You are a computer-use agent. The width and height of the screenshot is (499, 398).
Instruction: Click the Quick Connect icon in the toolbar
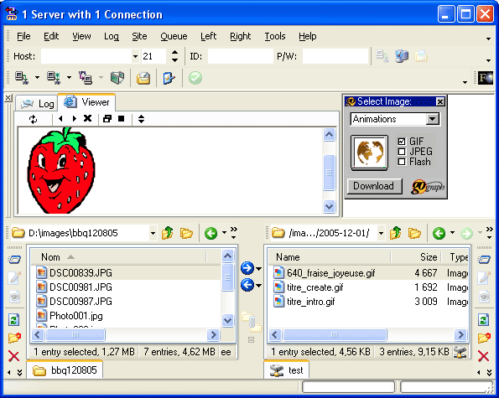pos(54,78)
